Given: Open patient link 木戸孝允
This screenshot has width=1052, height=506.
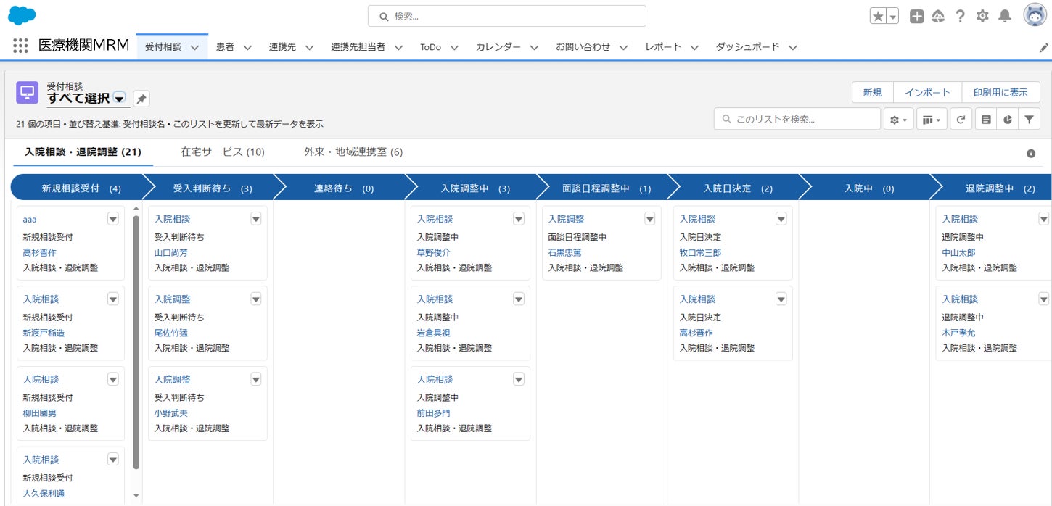Looking at the screenshot, I should coord(958,333).
